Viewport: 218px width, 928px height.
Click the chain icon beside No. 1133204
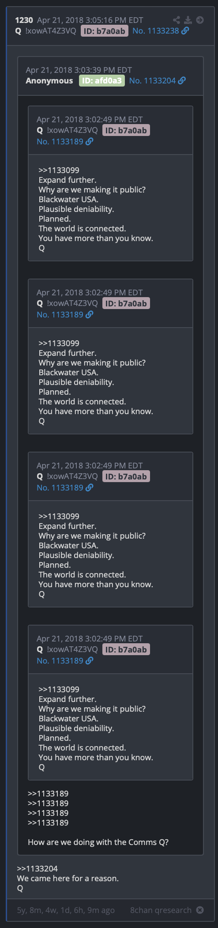tap(182, 81)
